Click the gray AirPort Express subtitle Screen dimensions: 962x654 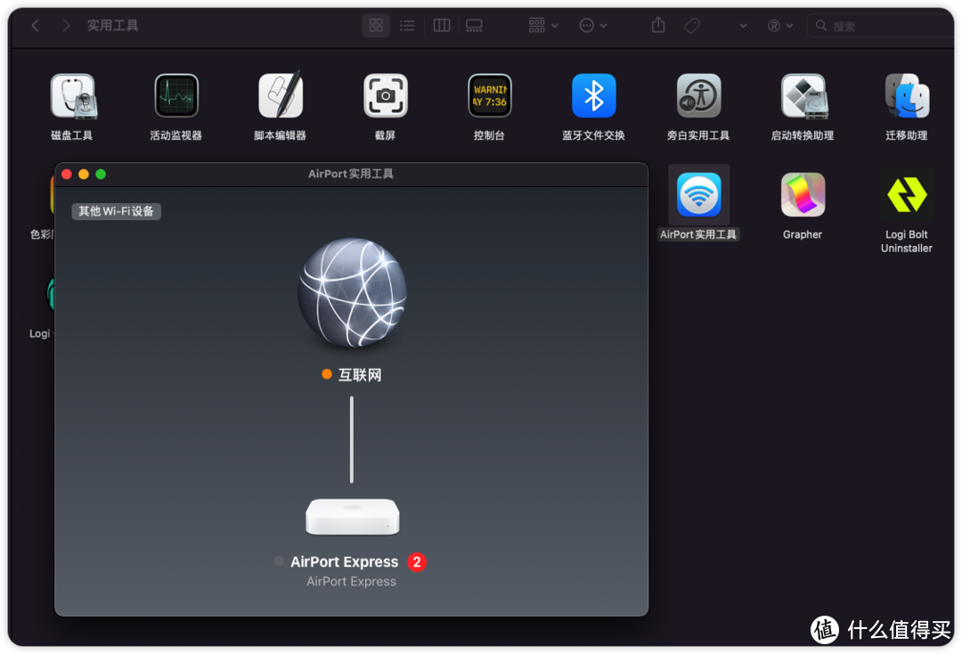click(x=352, y=582)
